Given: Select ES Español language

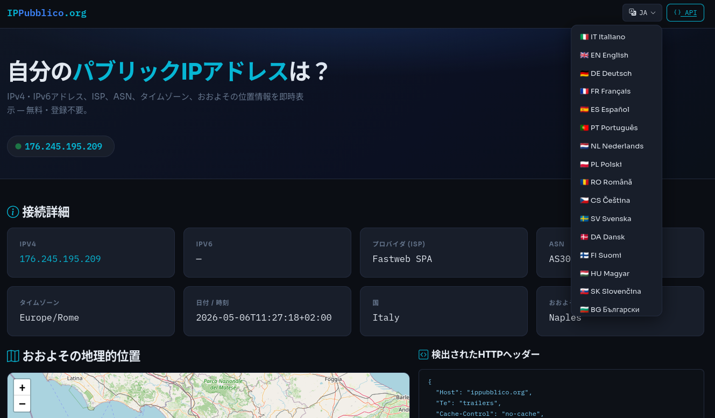Looking at the screenshot, I should click(617, 110).
